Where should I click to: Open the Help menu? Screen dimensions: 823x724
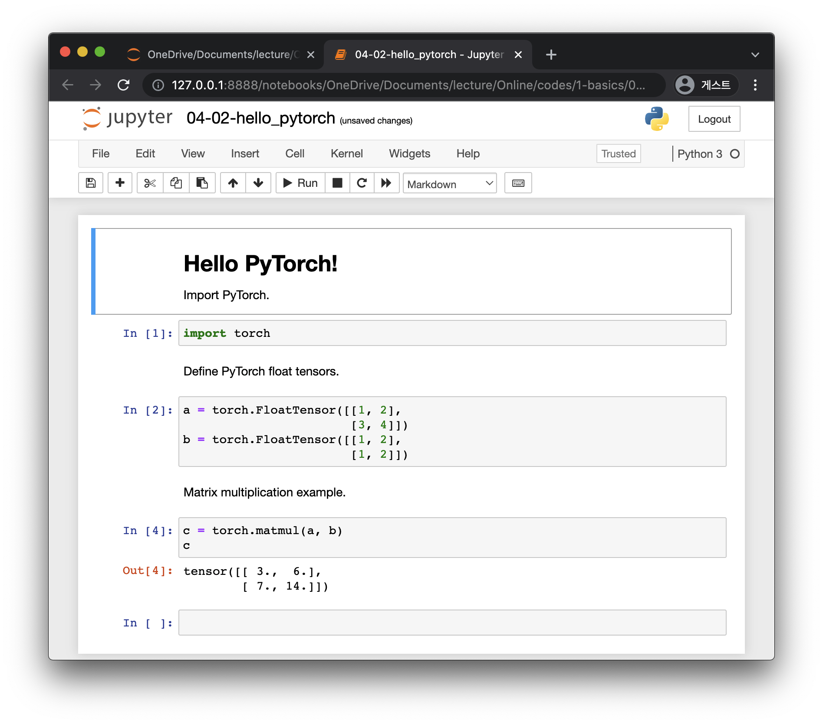click(468, 153)
